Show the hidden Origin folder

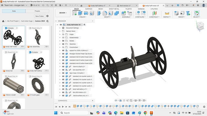63,34
